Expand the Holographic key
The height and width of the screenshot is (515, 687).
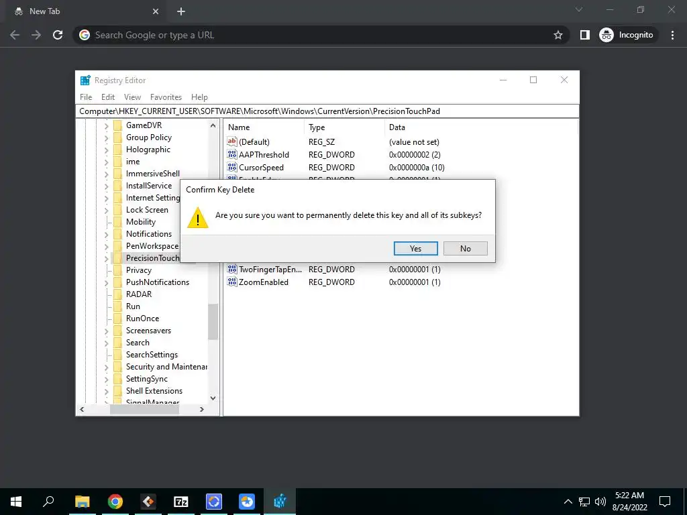[x=106, y=150]
